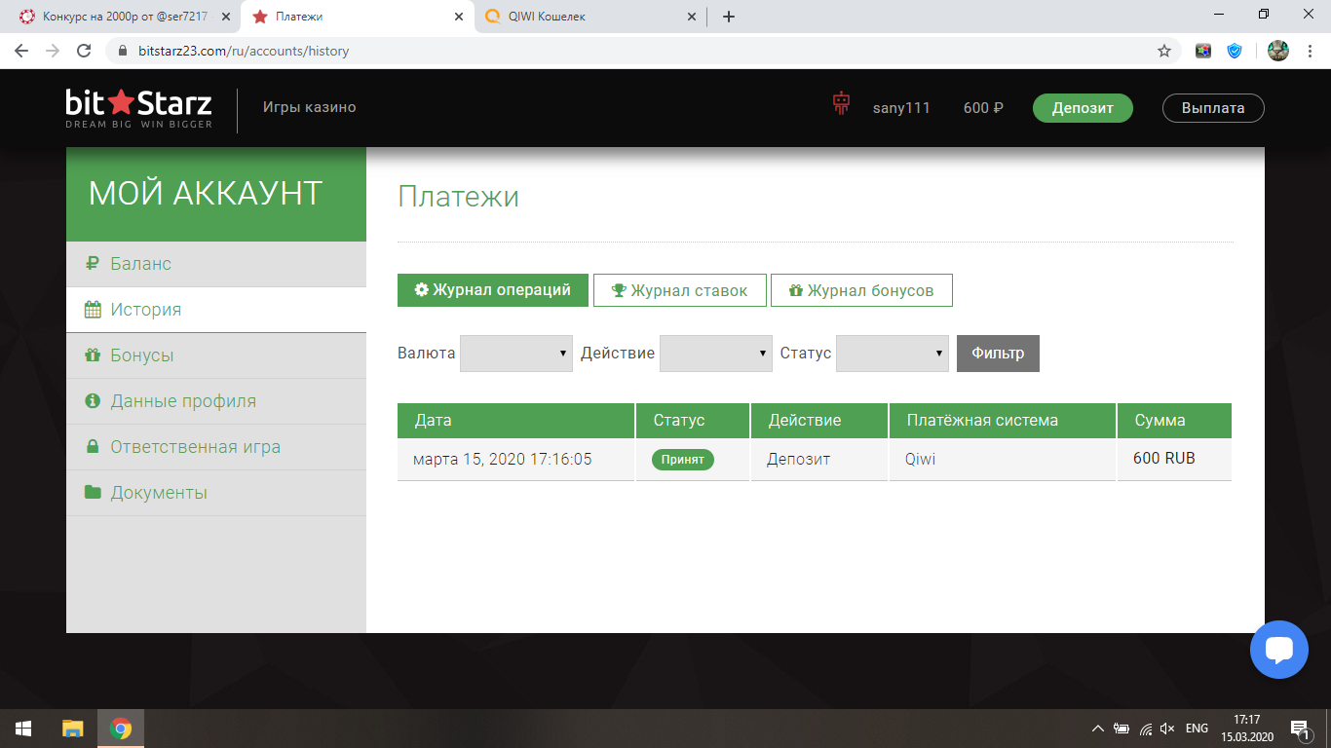Open История in account sidebar
This screenshot has width=1331, height=748.
tap(216, 310)
